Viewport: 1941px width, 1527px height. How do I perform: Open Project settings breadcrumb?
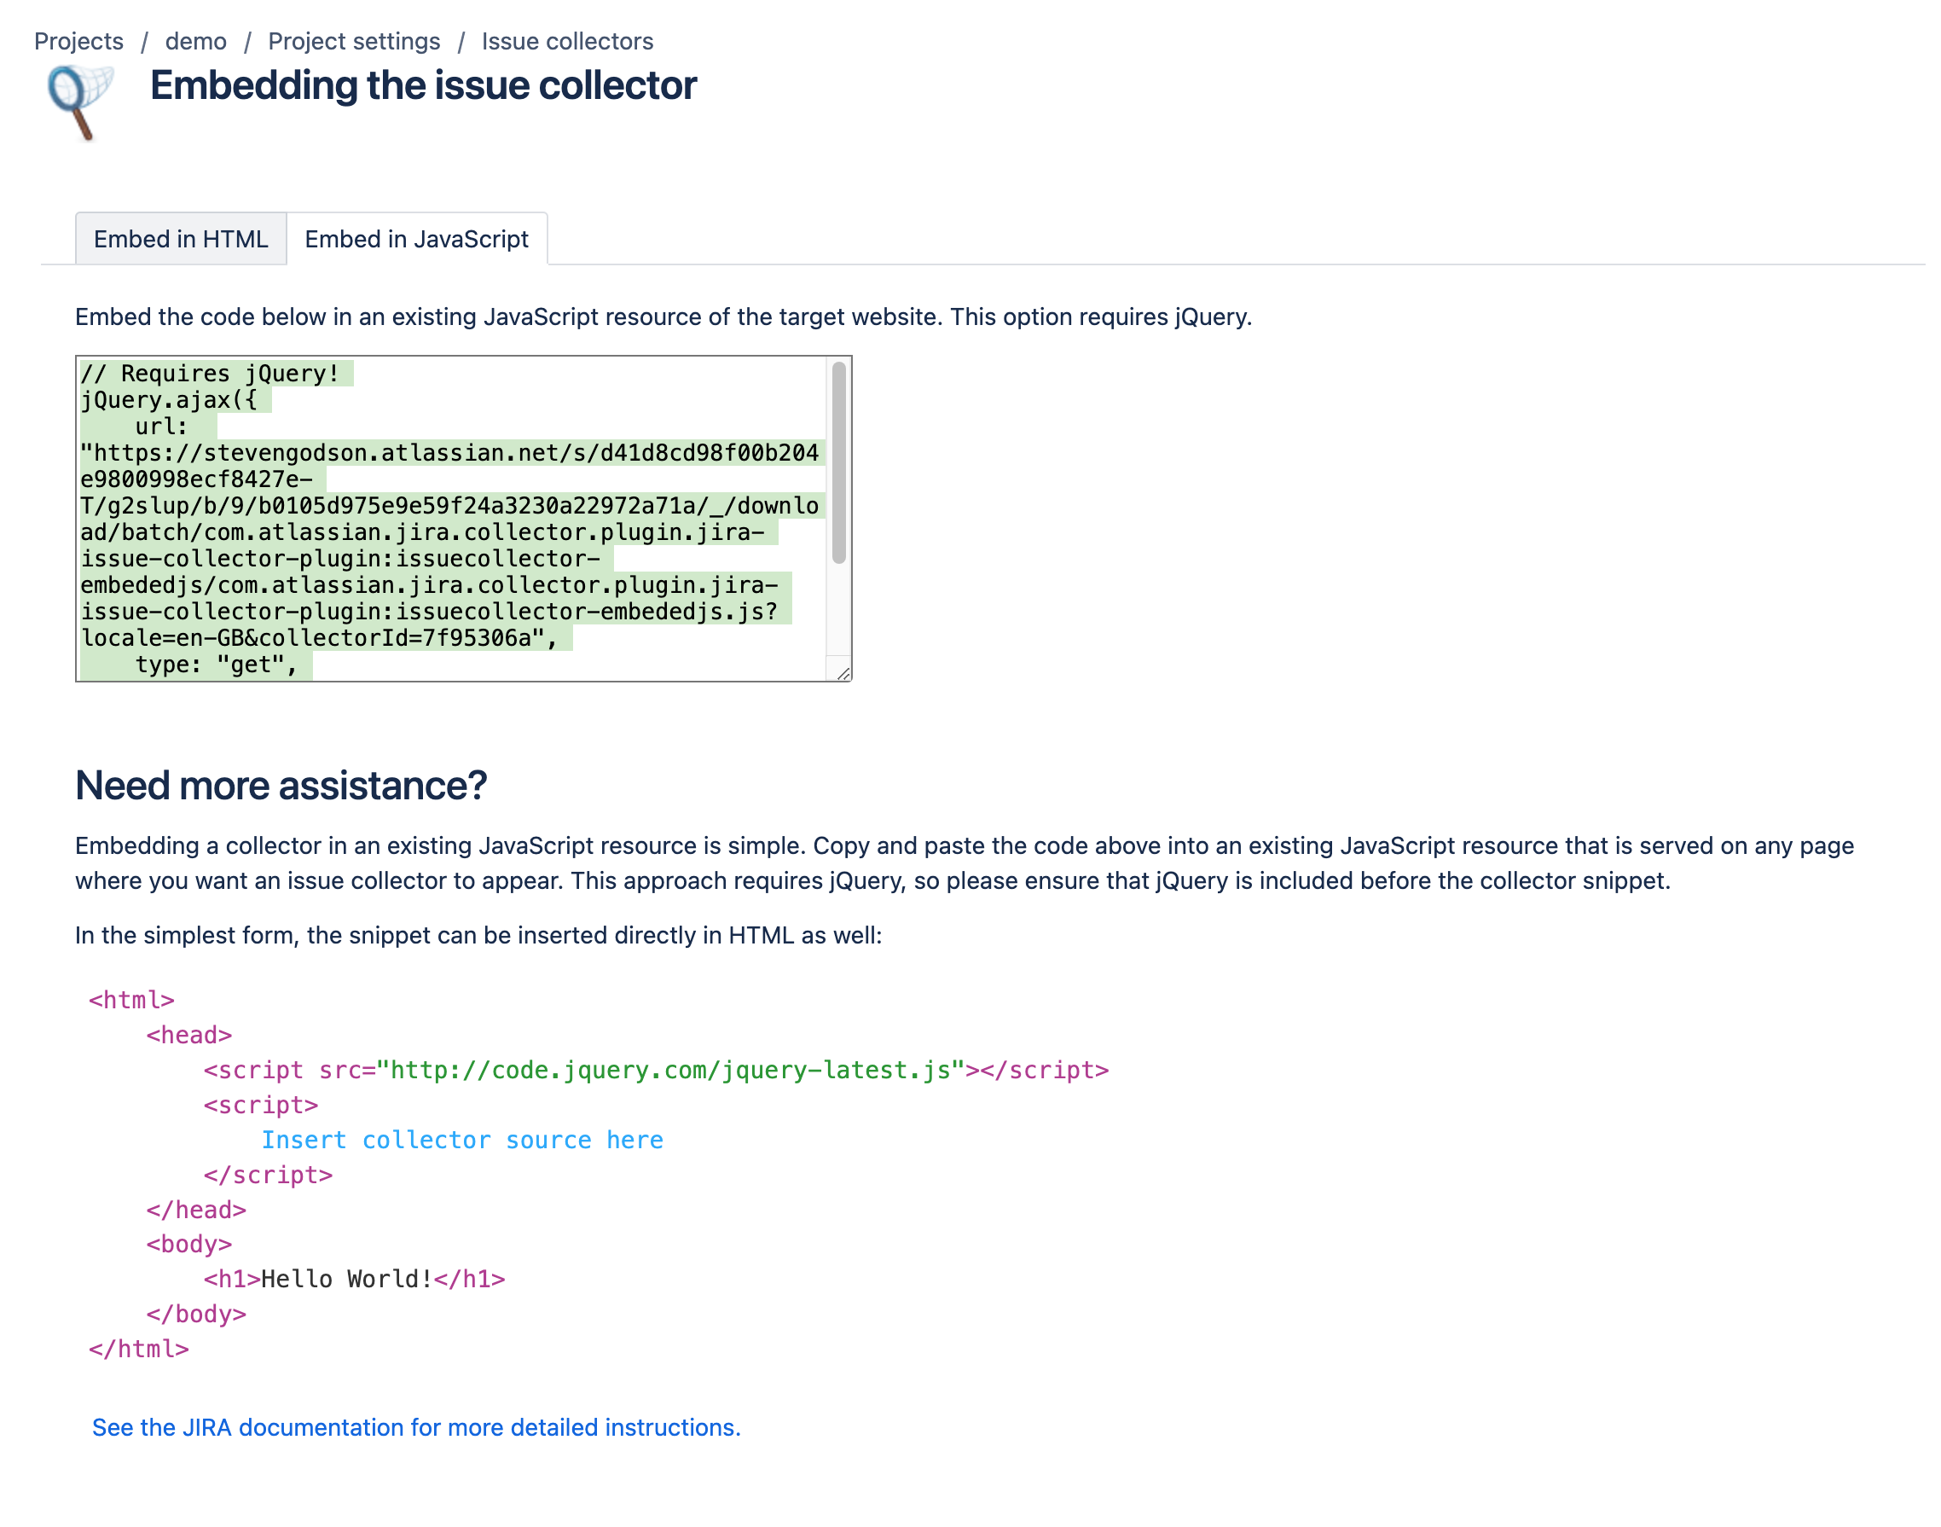coord(354,41)
